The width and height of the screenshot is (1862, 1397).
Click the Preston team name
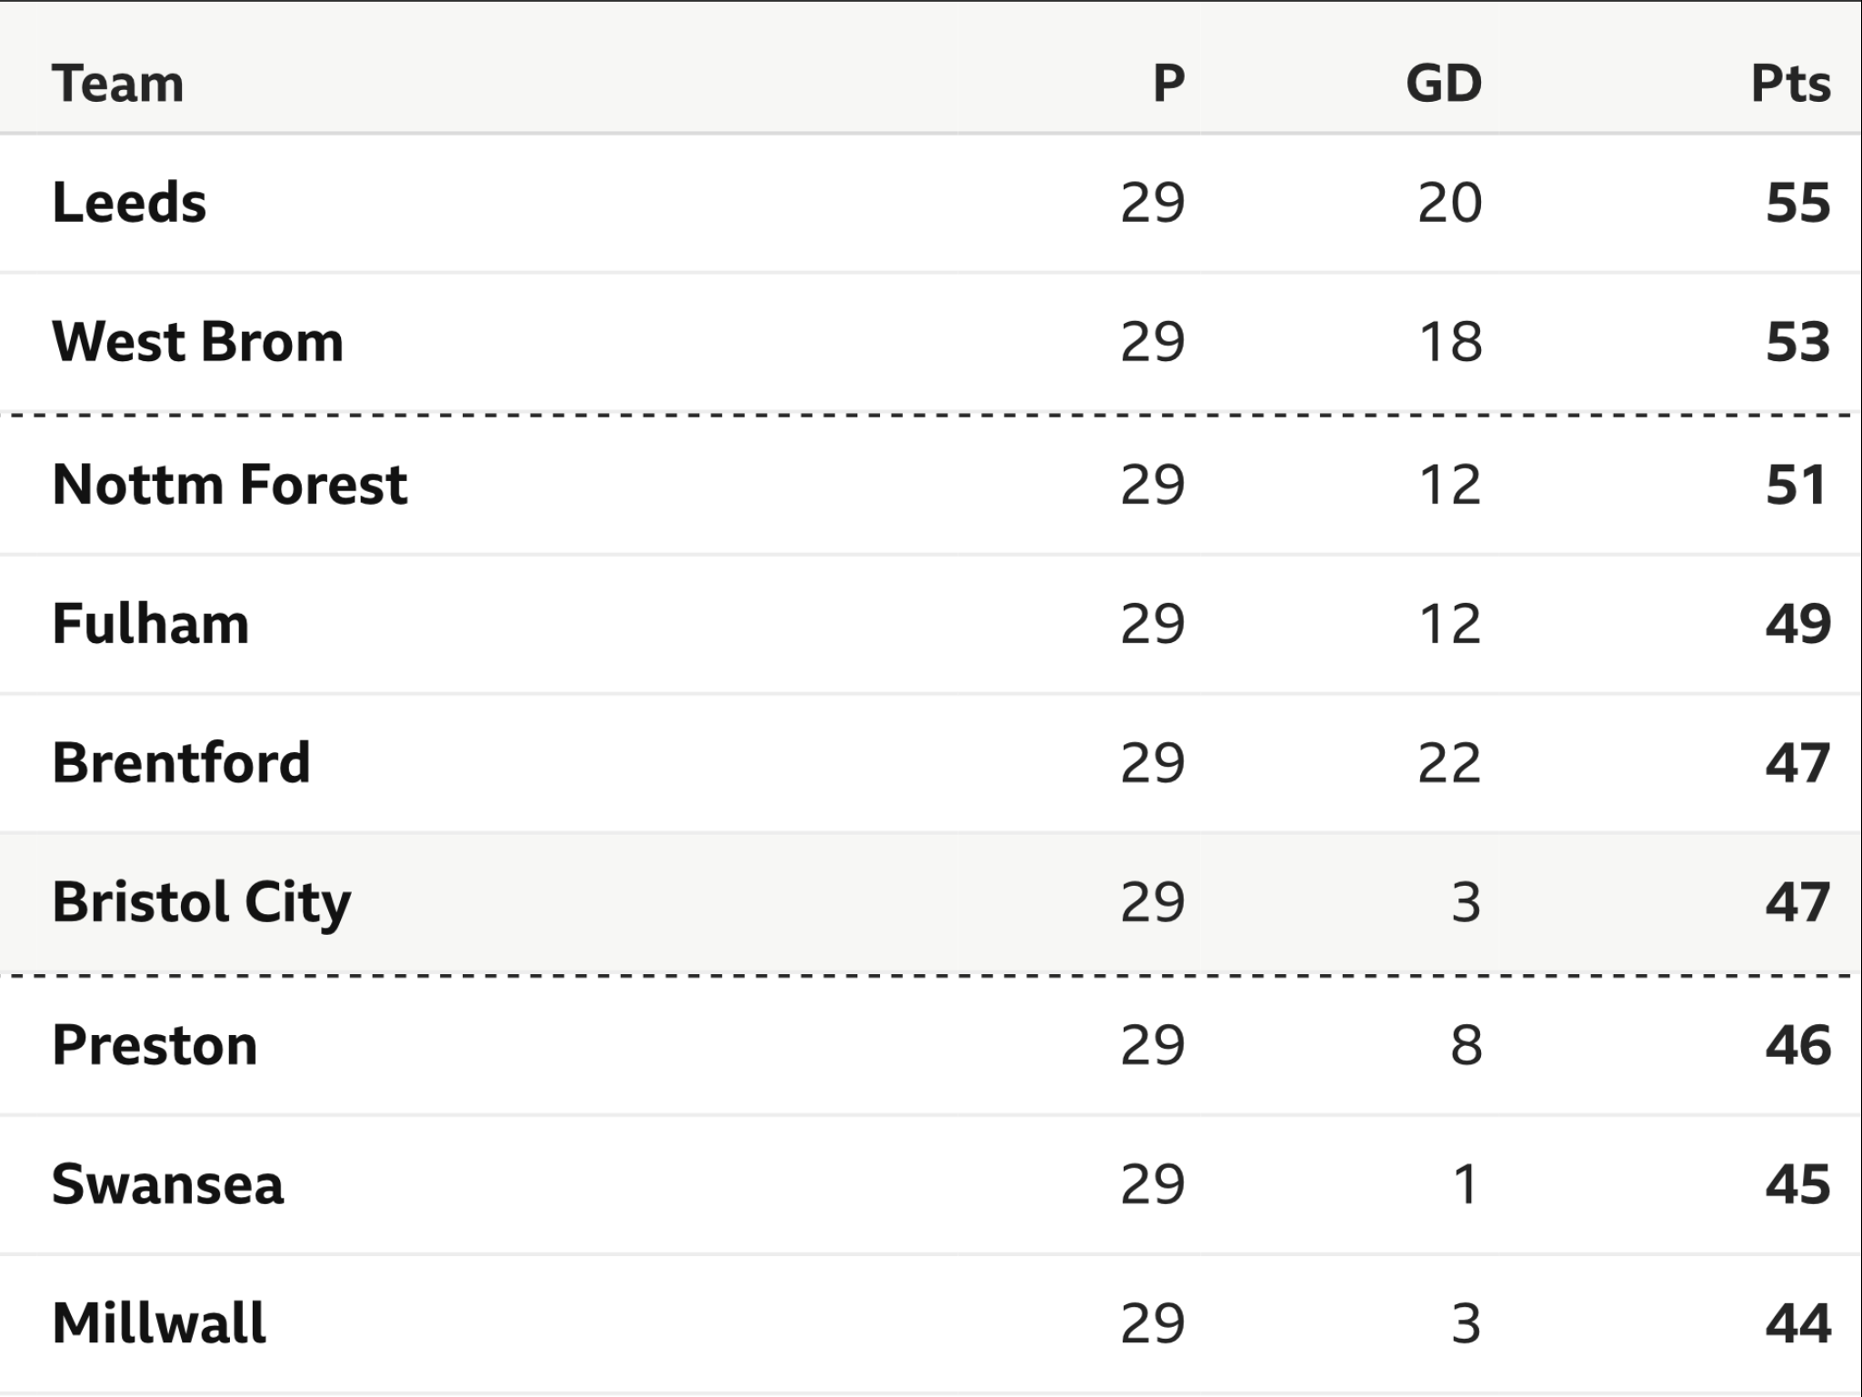coord(155,1045)
